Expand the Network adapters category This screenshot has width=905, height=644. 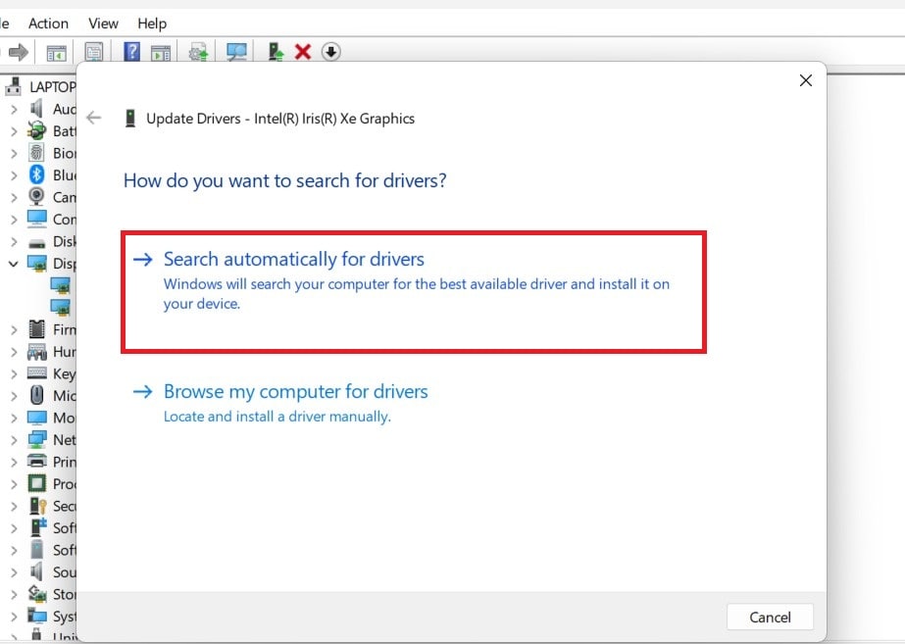click(14, 440)
